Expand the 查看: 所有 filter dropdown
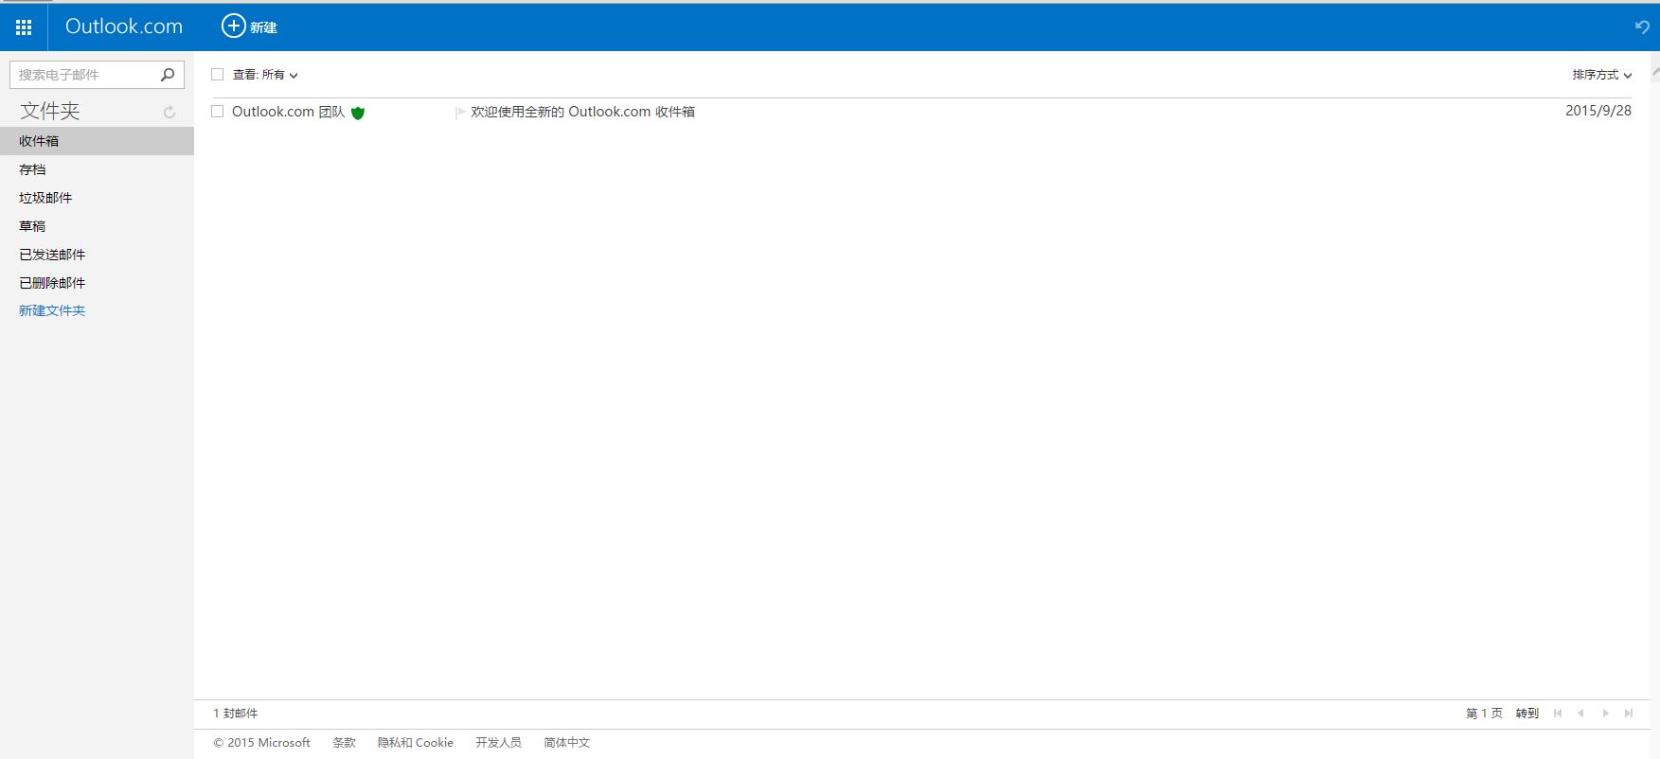1660x759 pixels. point(266,75)
